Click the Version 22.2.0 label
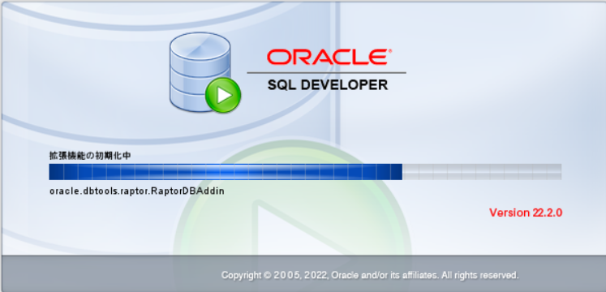This screenshot has width=606, height=292. (526, 213)
